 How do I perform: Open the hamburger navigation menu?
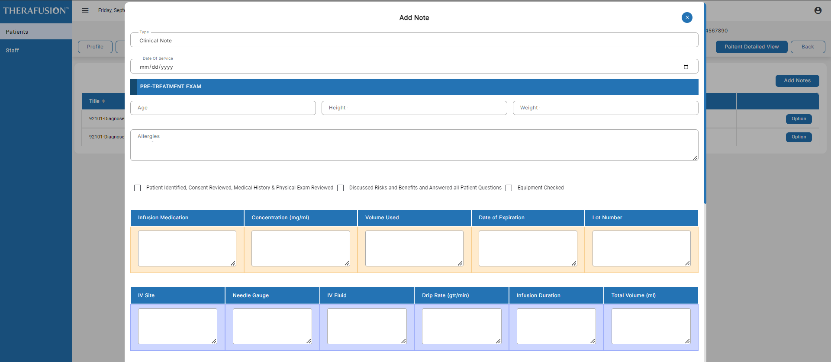[x=85, y=10]
